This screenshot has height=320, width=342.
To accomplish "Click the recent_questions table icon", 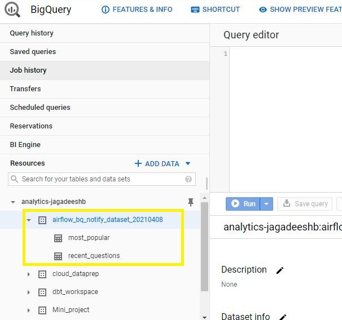I will tap(58, 256).
